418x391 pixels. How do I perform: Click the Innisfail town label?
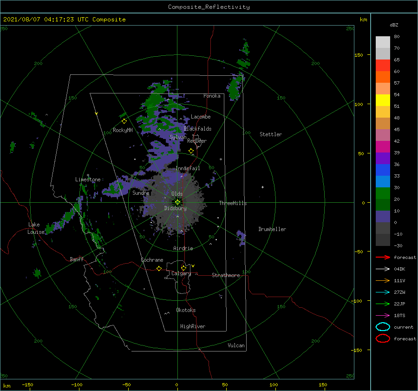pyautogui.click(x=188, y=168)
